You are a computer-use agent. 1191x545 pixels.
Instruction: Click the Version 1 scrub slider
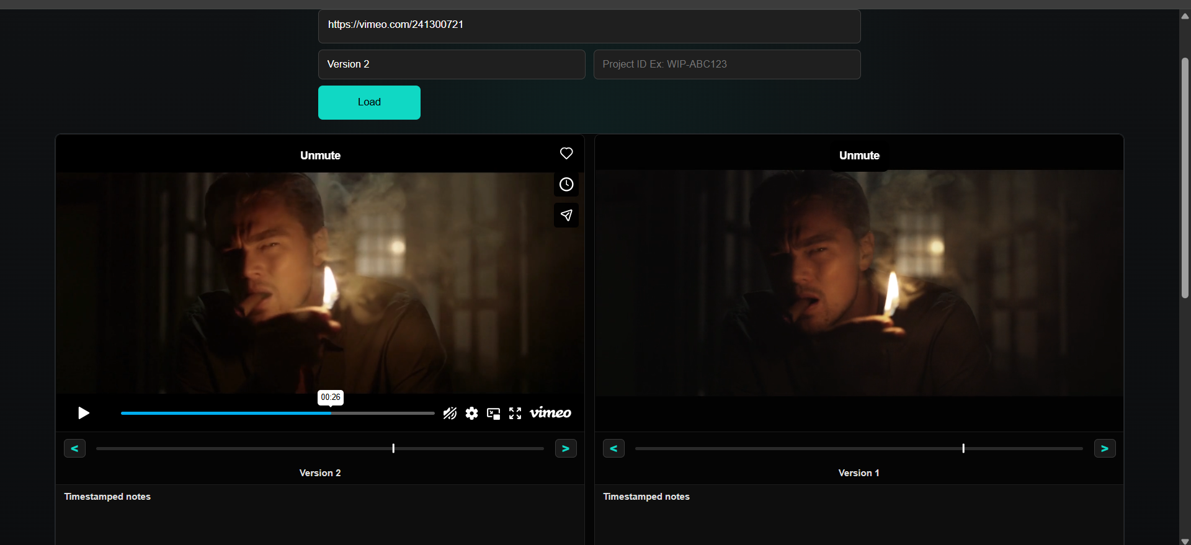(x=859, y=448)
